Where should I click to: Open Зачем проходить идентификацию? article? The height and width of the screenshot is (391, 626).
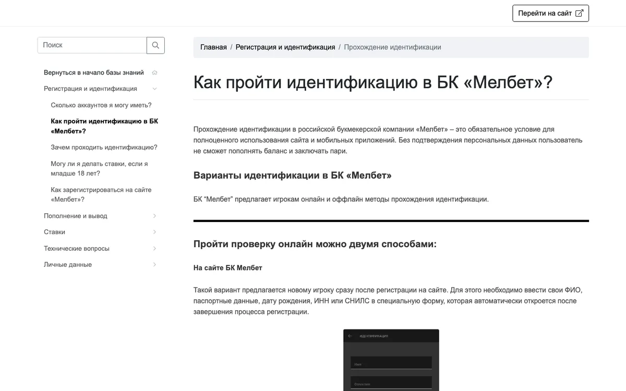point(104,148)
